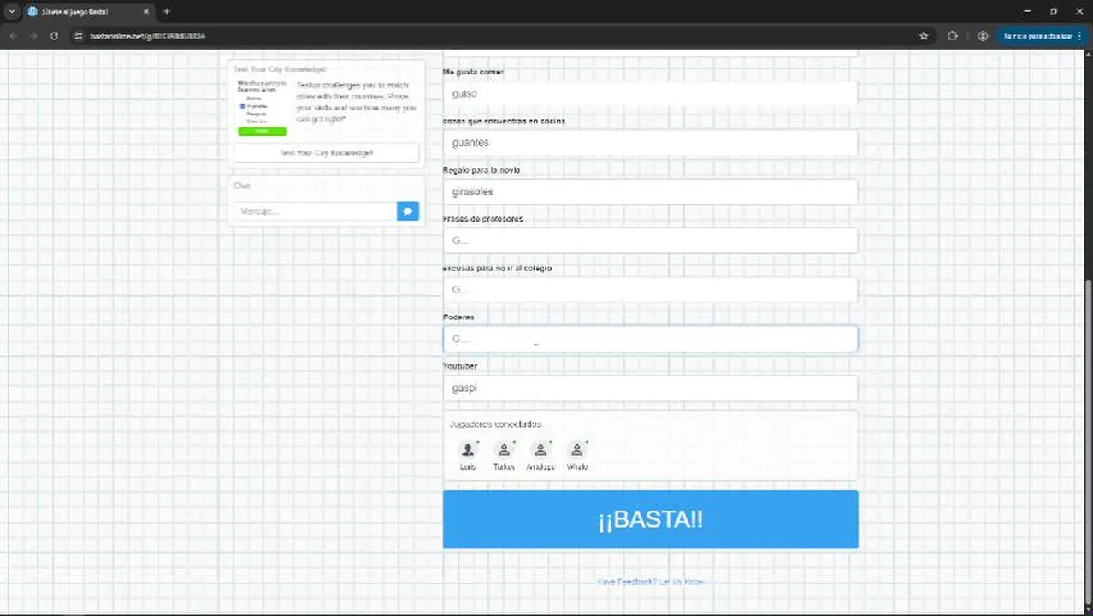Click the ad description text about matching cities
This screenshot has height=616, width=1093.
(357, 102)
